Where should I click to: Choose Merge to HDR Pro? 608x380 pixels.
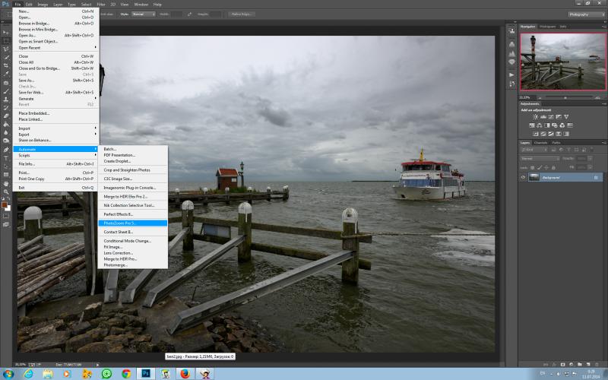[x=132, y=258]
